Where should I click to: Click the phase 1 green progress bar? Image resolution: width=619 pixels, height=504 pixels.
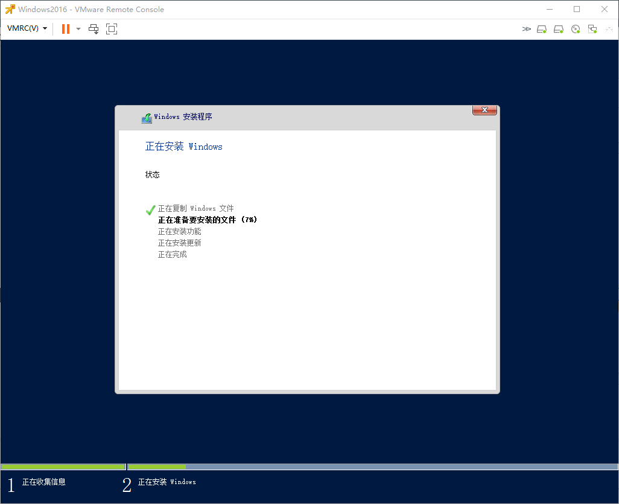click(x=63, y=467)
